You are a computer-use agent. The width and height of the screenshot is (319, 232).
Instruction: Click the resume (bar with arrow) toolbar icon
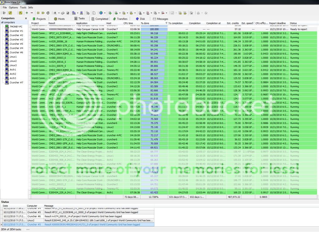tap(43, 13)
